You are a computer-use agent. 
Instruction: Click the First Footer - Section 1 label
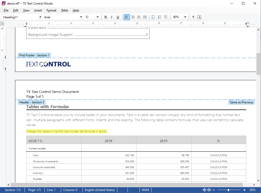(x=34, y=55)
